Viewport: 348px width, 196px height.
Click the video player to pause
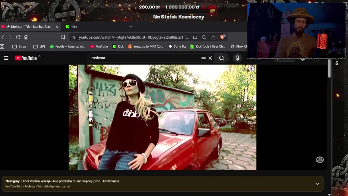click(162, 117)
